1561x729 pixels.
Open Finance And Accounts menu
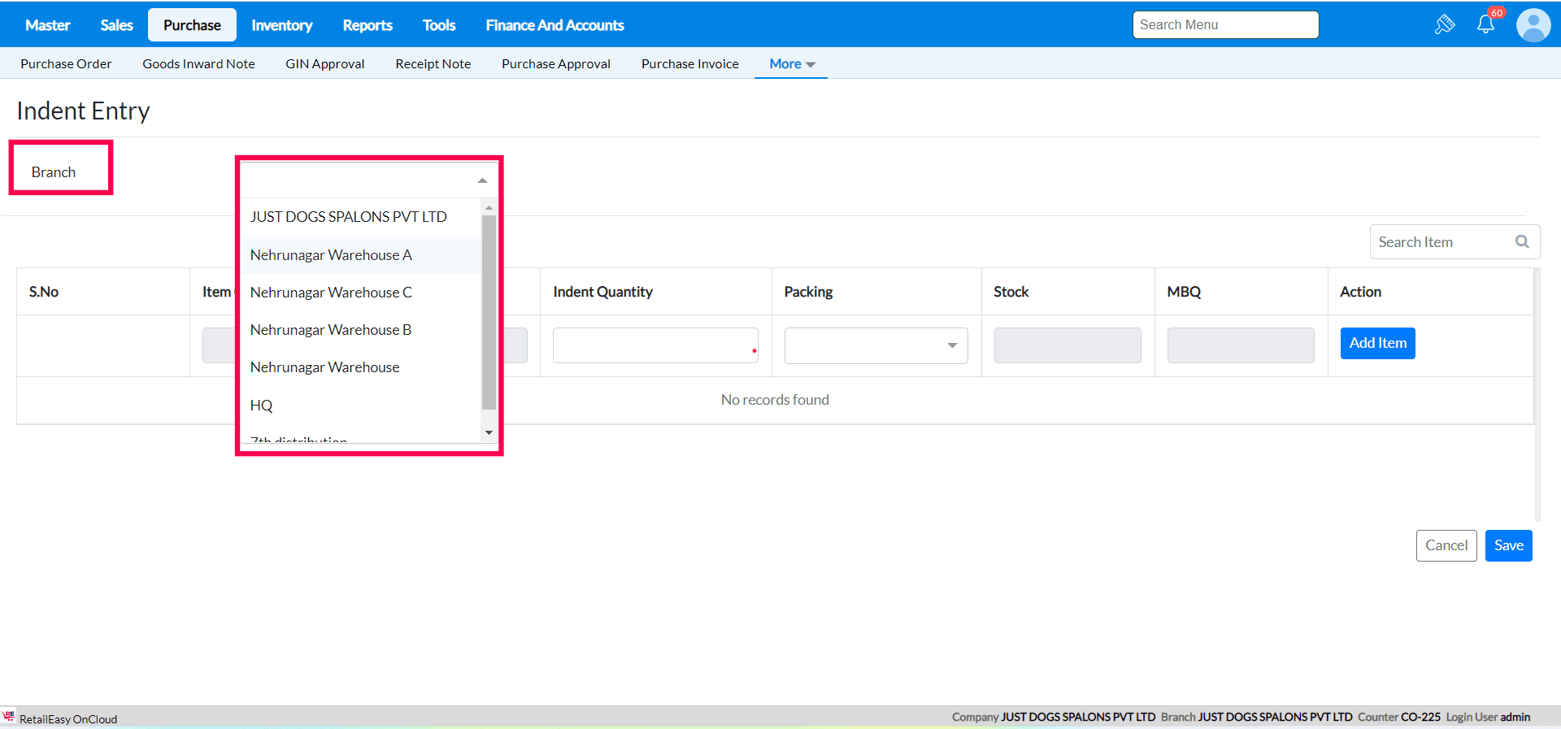(x=555, y=25)
